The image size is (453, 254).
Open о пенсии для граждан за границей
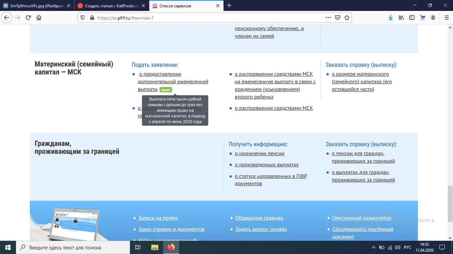click(363, 157)
